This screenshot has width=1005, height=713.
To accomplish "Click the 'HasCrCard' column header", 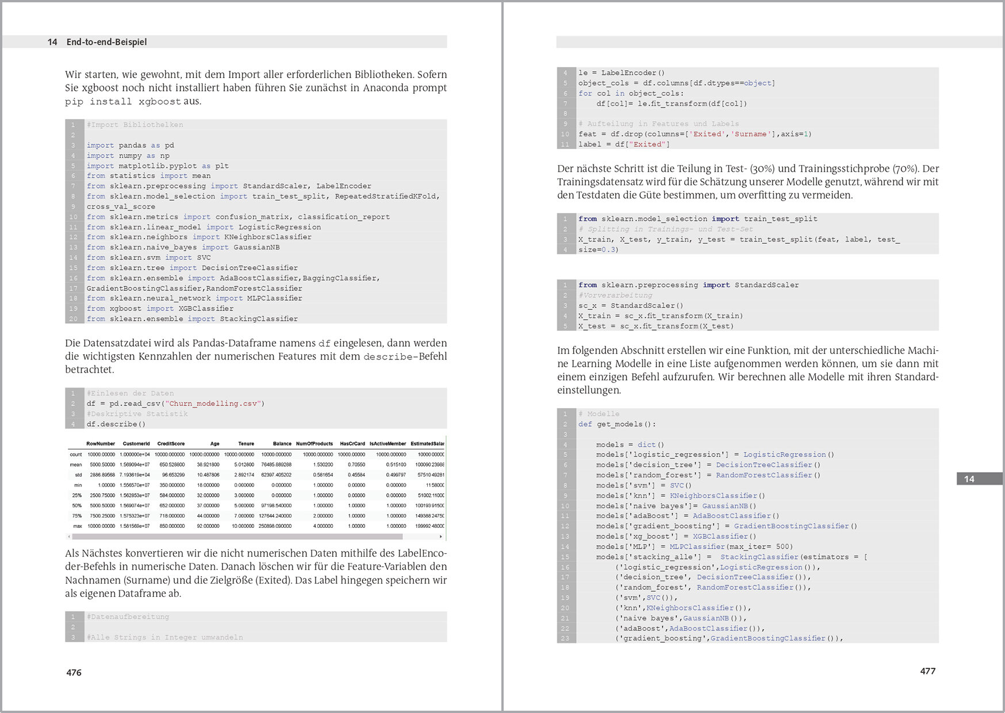I will (352, 444).
